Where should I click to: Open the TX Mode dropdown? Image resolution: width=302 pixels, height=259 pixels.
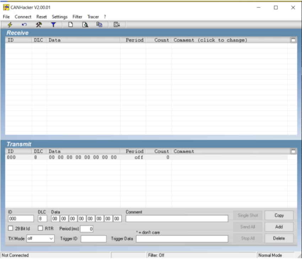[x=41, y=239]
